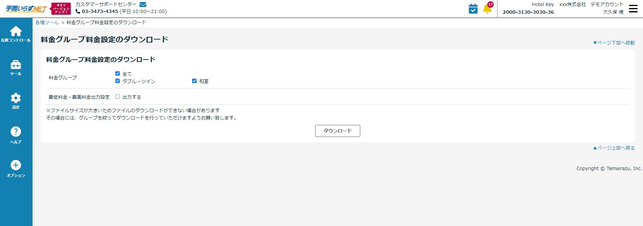
Task: Open the 設定 gear icon
Action: point(16,98)
